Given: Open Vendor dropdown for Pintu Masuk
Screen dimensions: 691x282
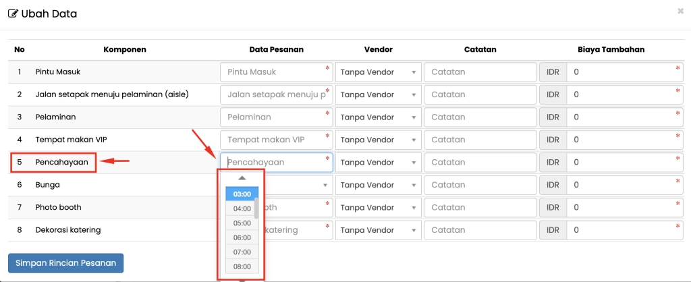Looking at the screenshot, I should (x=378, y=72).
